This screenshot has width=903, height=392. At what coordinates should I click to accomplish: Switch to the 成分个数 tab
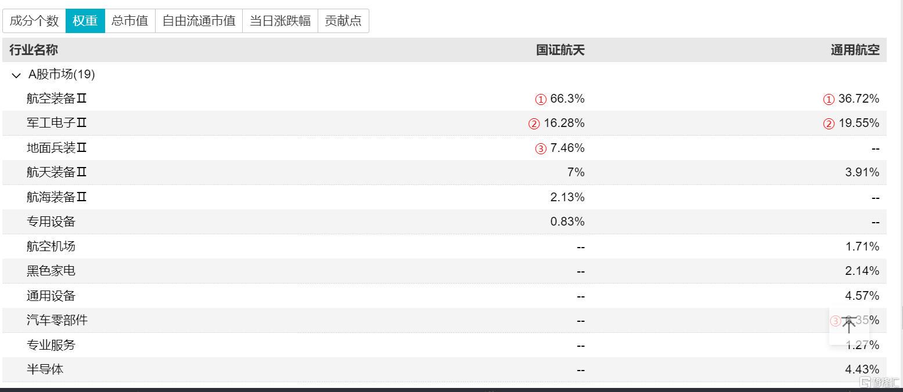[34, 21]
